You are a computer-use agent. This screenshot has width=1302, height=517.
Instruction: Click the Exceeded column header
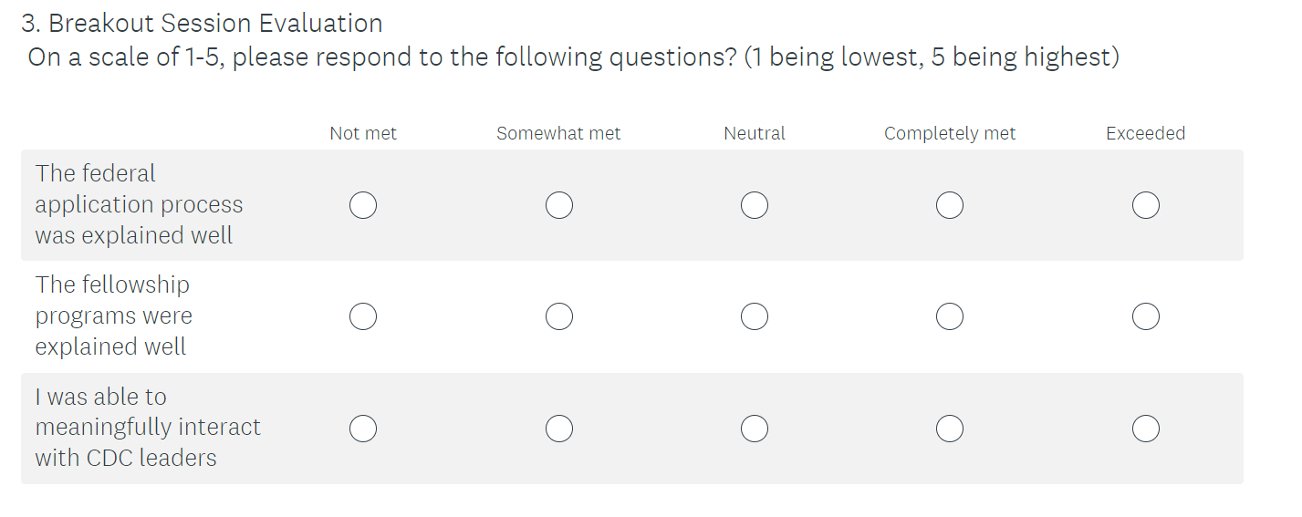1145,133
